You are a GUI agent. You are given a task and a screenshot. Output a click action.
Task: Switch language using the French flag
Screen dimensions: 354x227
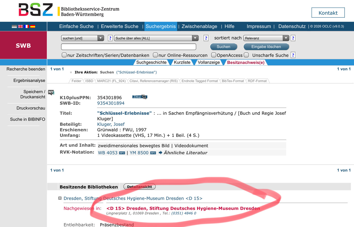click(x=27, y=27)
